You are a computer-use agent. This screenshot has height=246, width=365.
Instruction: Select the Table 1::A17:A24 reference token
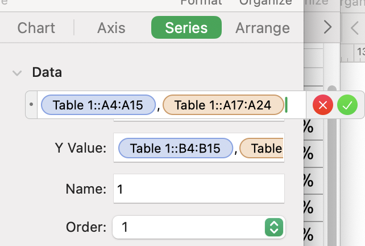[223, 105]
